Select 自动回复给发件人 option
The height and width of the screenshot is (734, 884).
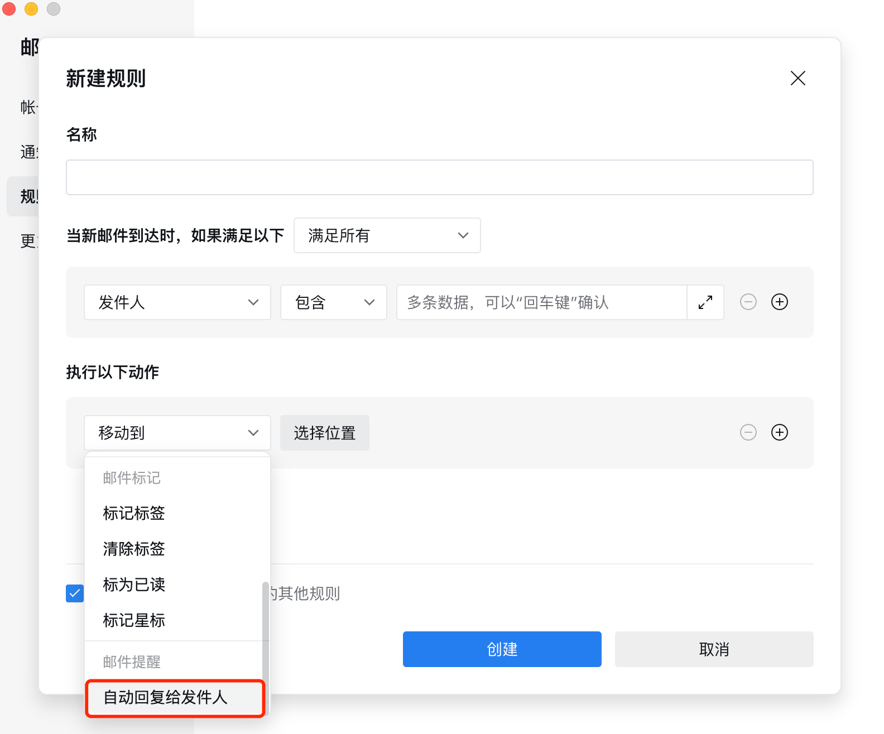[175, 697]
